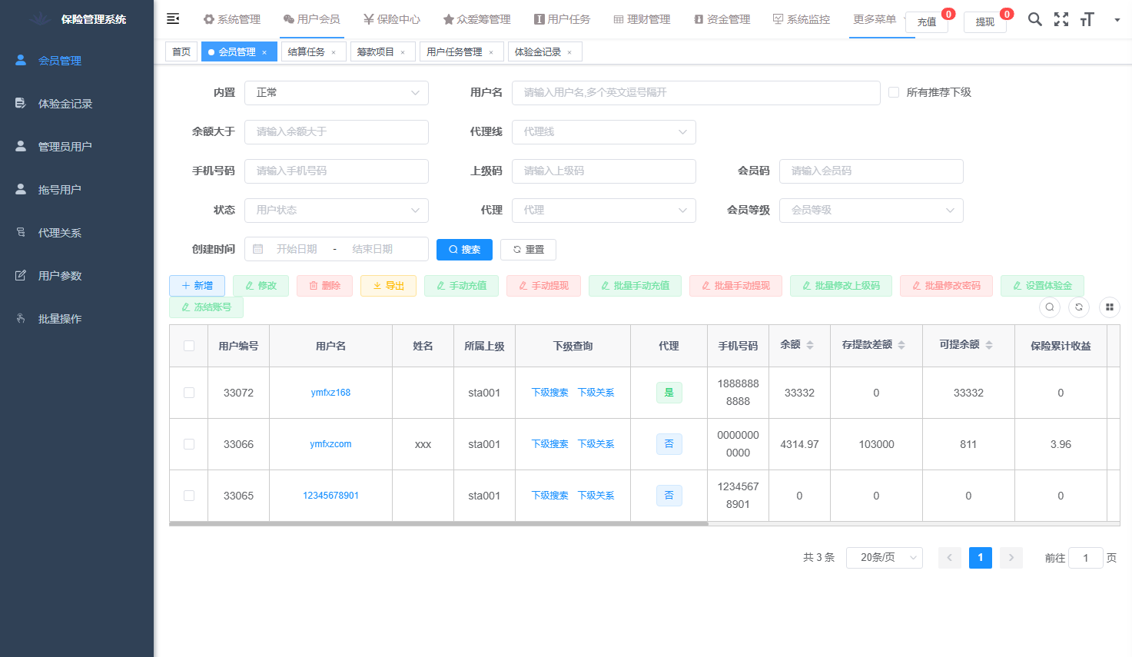
Task: Click the 新增 button
Action: [x=197, y=286]
